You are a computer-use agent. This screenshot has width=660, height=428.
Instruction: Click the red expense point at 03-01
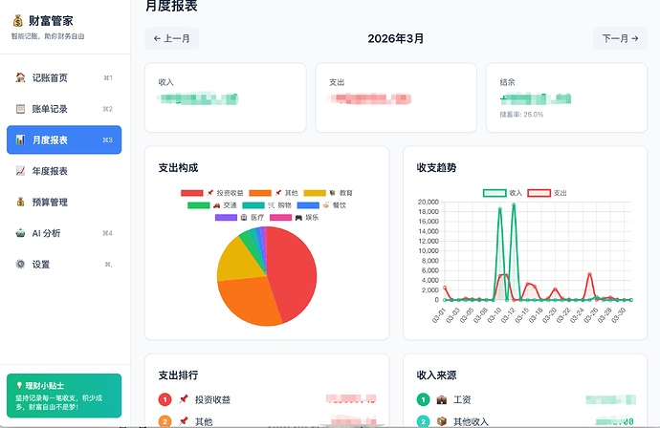[445, 288]
